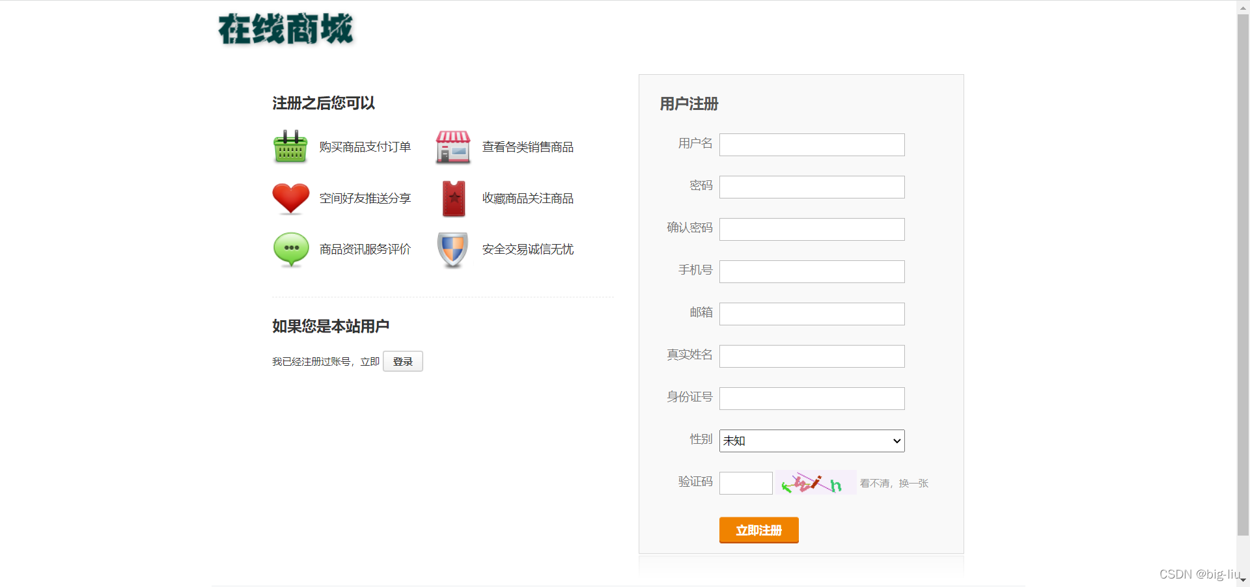Click the 看不清，换一张 refresh link

coord(893,483)
